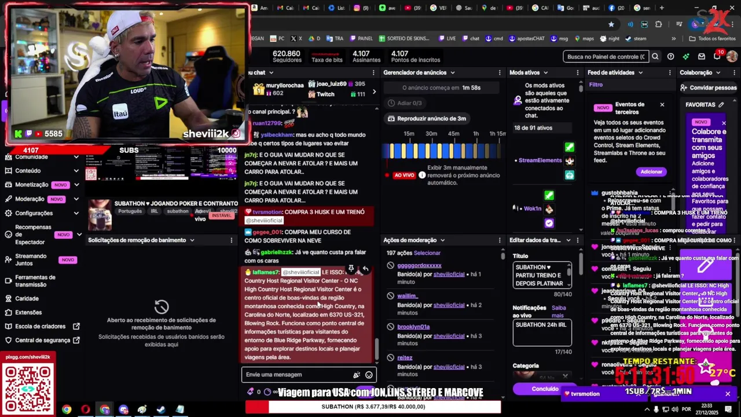Open the inbox envelope icon
This screenshot has width=741, height=417.
702,57
